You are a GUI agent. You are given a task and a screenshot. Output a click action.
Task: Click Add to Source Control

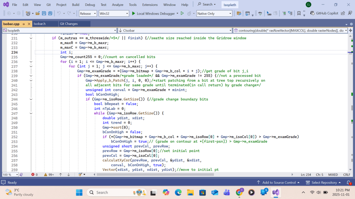tap(278, 182)
